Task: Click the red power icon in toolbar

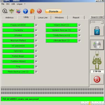Action: click(39, 11)
